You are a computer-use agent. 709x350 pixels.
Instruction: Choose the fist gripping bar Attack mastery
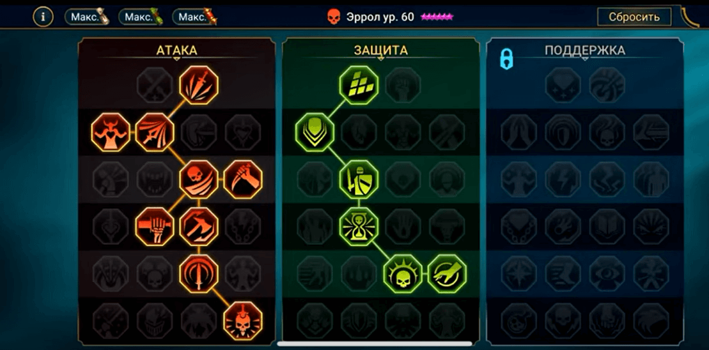tap(155, 226)
